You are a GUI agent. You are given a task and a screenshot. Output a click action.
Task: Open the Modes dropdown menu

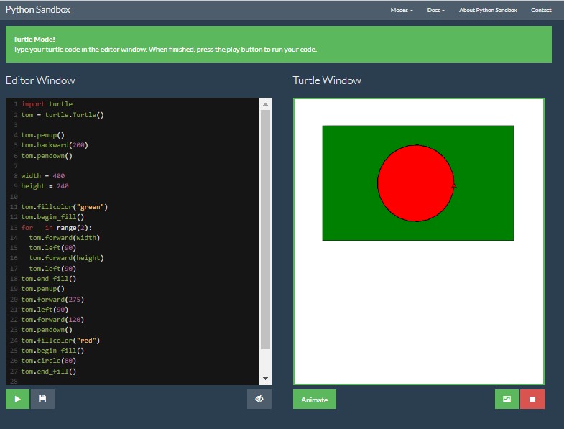402,10
